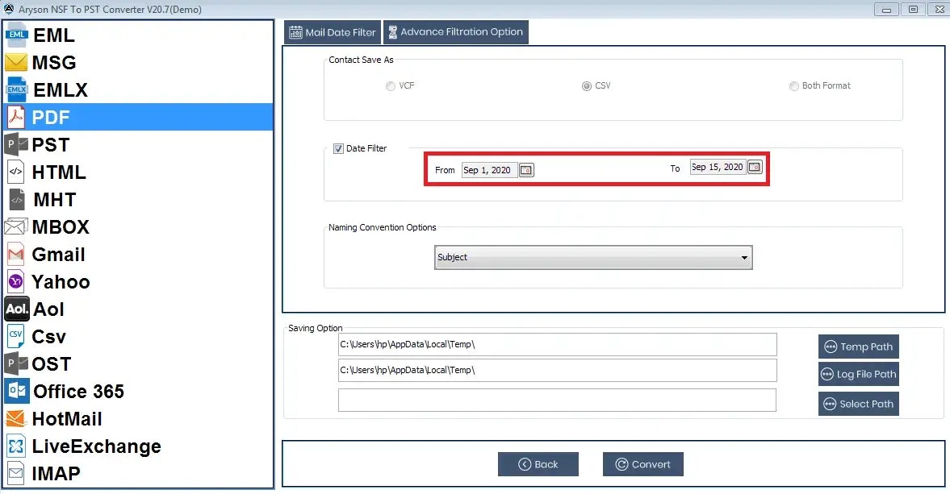950x494 pixels.
Task: Pick the HotMail envelope icon
Action: point(16,418)
